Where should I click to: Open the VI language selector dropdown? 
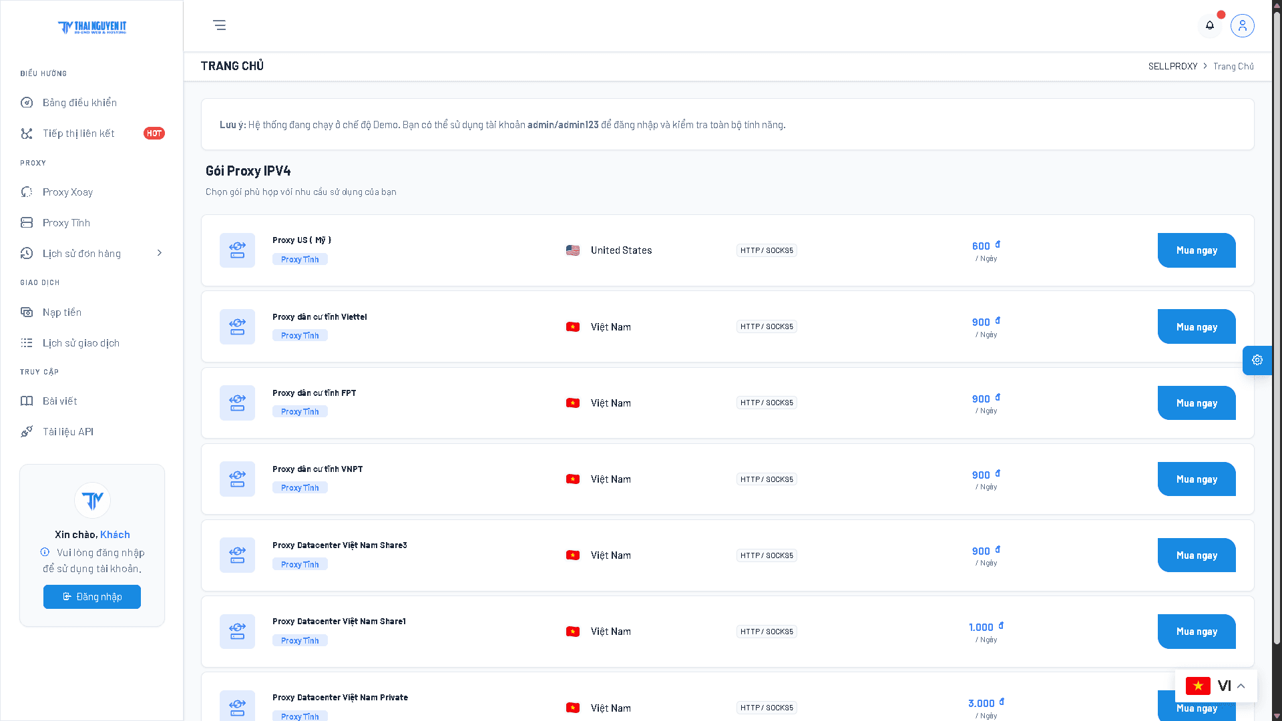click(x=1216, y=686)
